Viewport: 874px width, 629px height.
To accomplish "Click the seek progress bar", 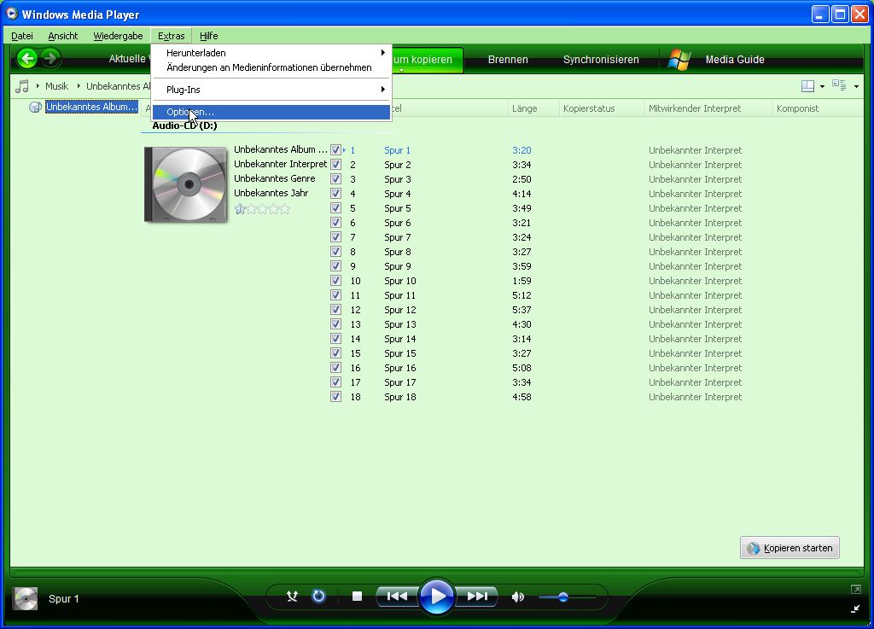I will point(436,570).
